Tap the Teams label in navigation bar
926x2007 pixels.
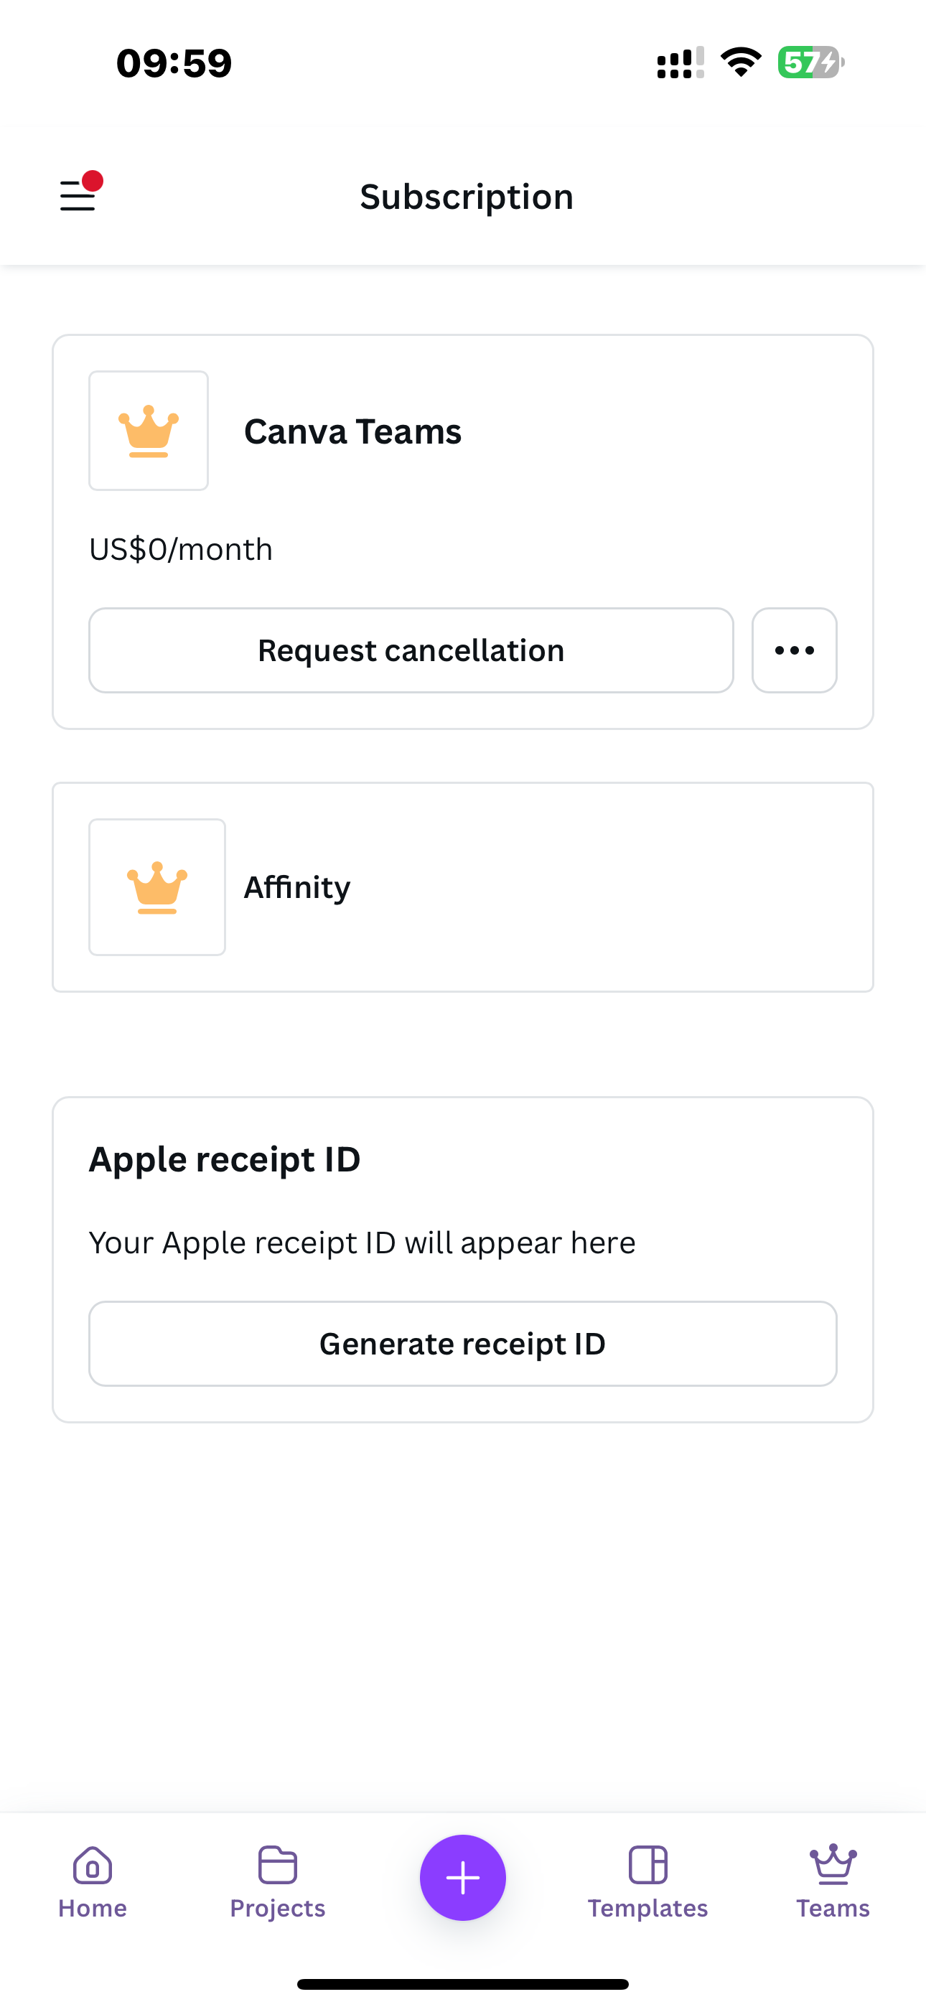coord(833,1908)
